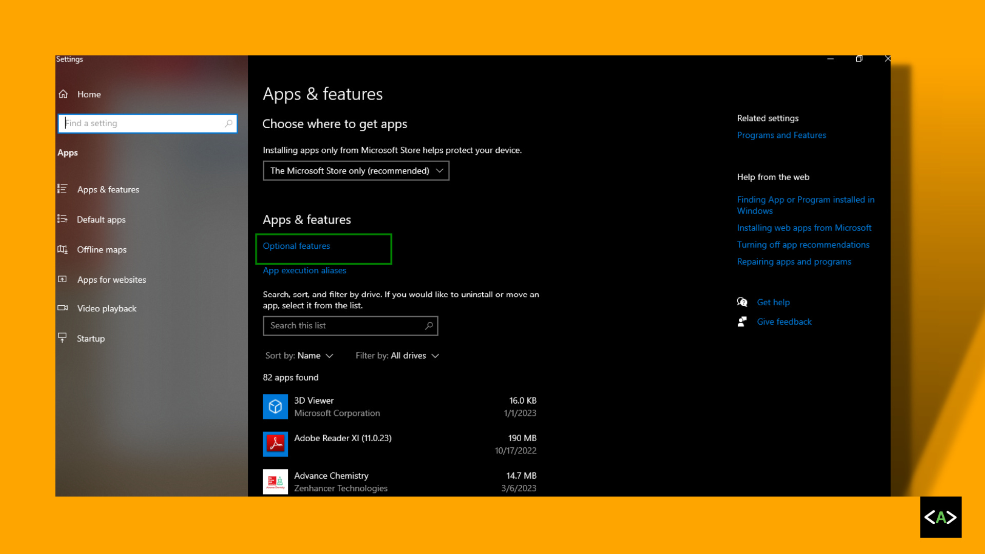Click the 3D Viewer app icon
This screenshot has height=554, width=985.
275,407
